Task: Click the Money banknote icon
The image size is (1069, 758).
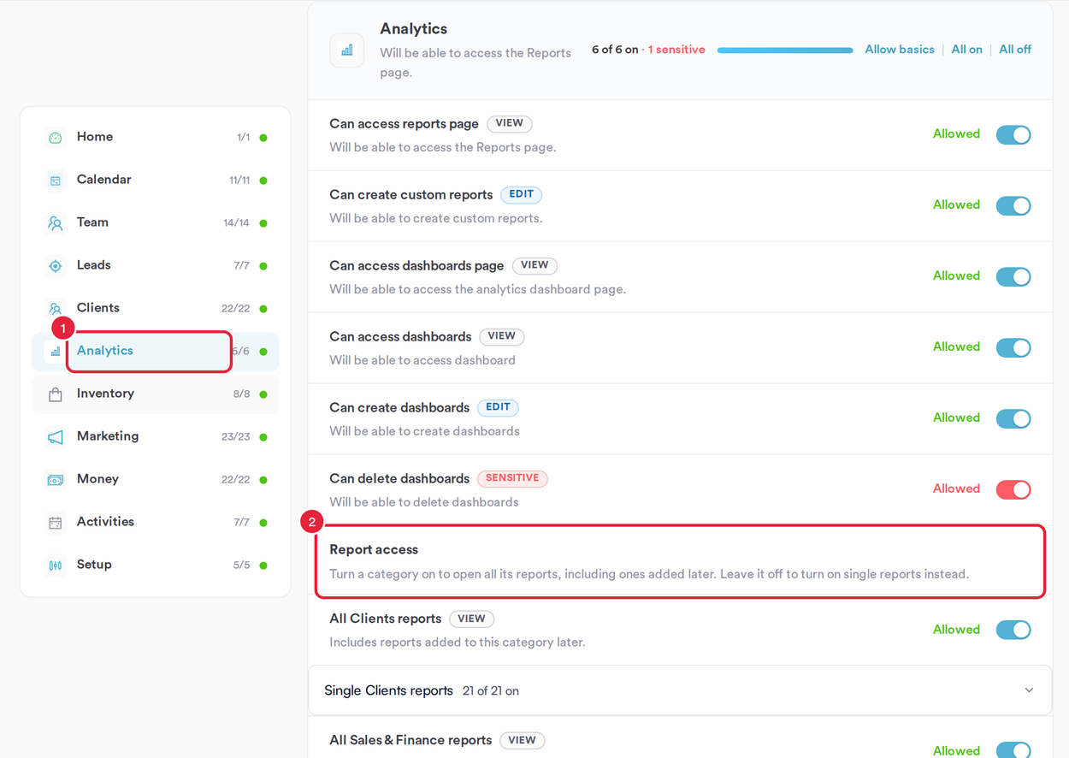Action: point(56,480)
